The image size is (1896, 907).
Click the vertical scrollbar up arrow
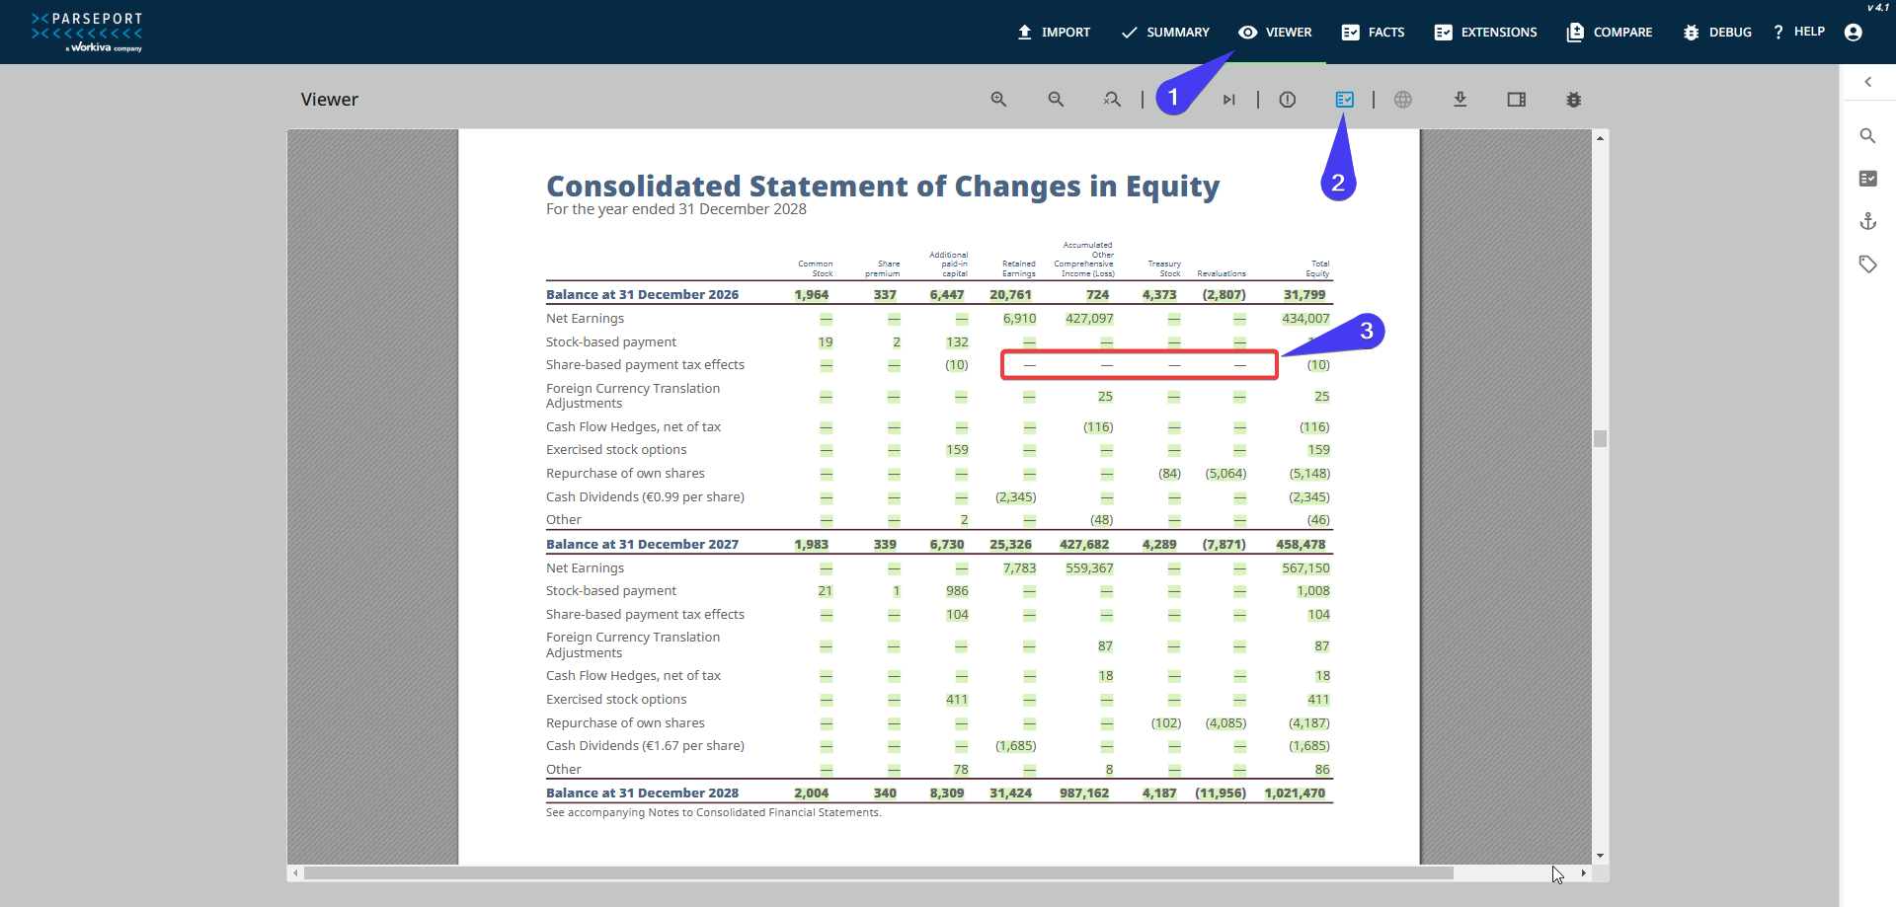coord(1600,138)
